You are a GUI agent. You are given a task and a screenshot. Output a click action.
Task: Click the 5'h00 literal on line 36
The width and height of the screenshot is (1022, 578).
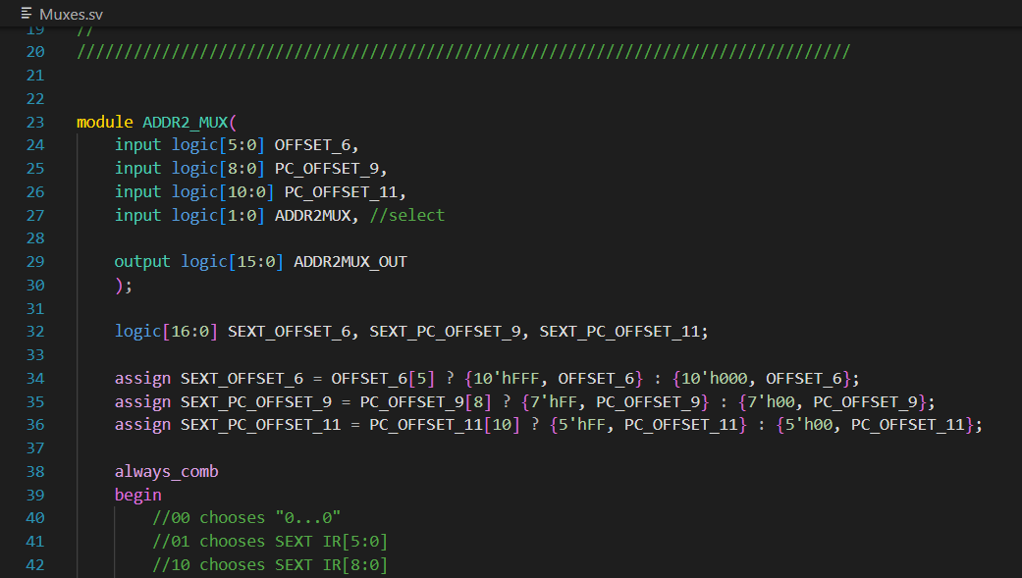point(809,424)
